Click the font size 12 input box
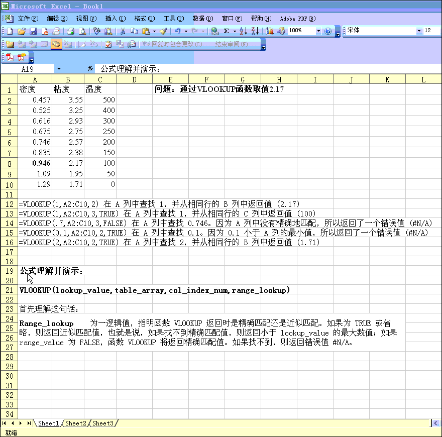The width and height of the screenshot is (442, 437). pyautogui.click(x=431, y=31)
